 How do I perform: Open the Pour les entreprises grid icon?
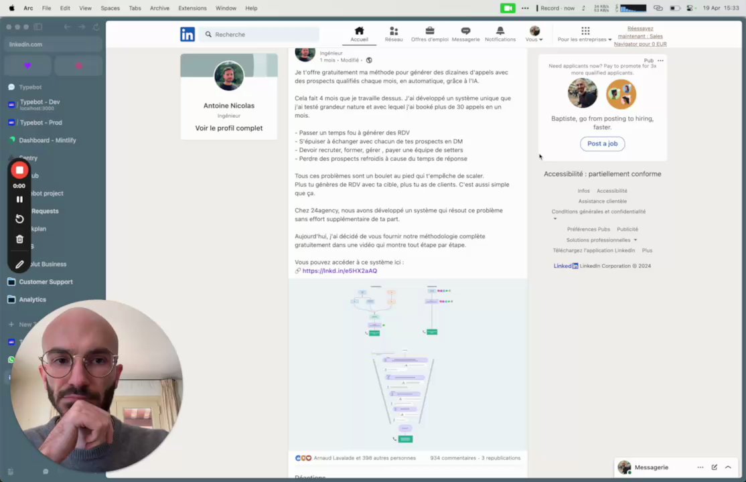point(585,31)
